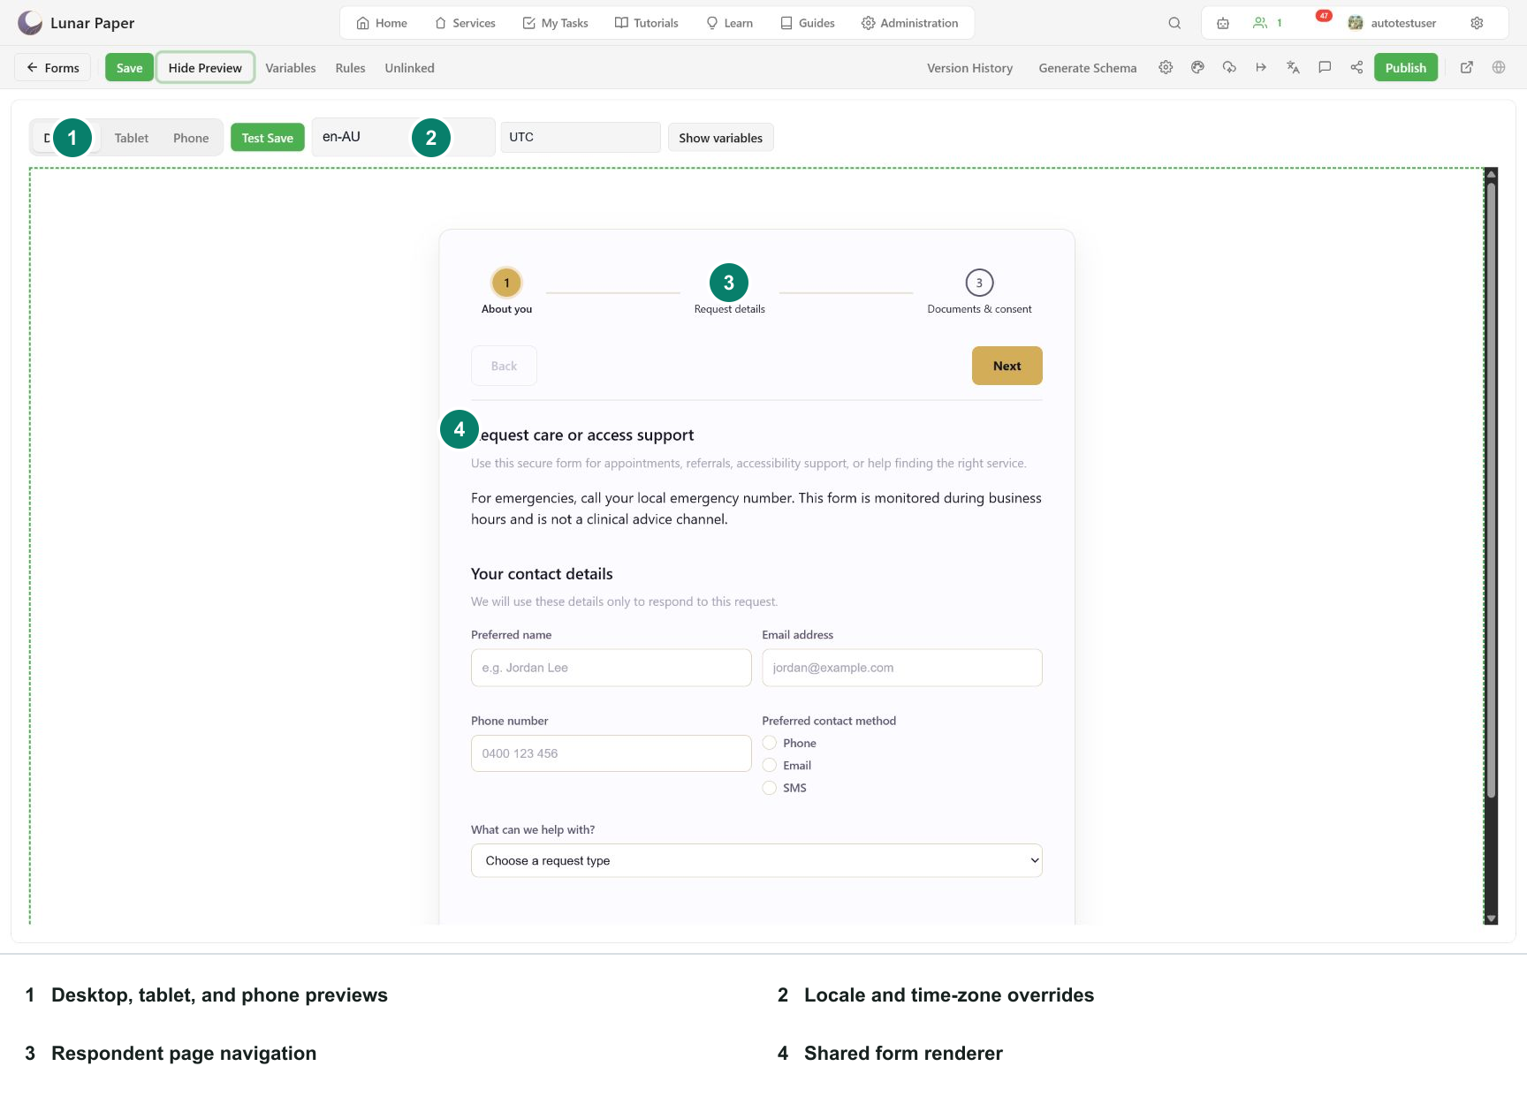The image size is (1527, 1104).
Task: Click the Lunar Paper moon logo
Action: 30,22
